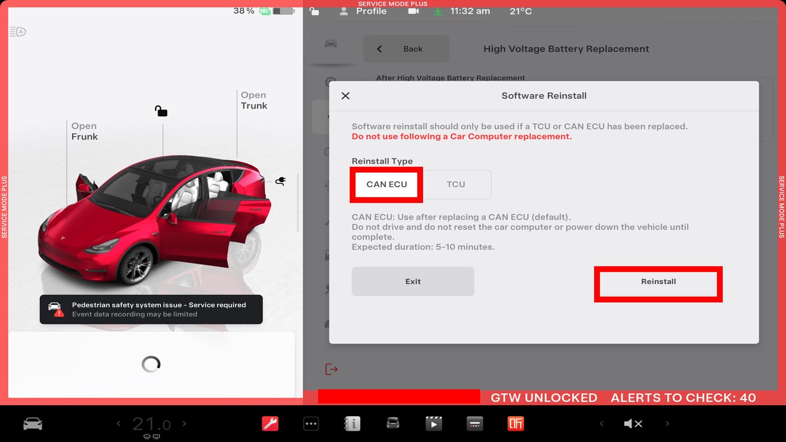Tap the charge port plug icon
The image size is (786, 442).
click(281, 181)
